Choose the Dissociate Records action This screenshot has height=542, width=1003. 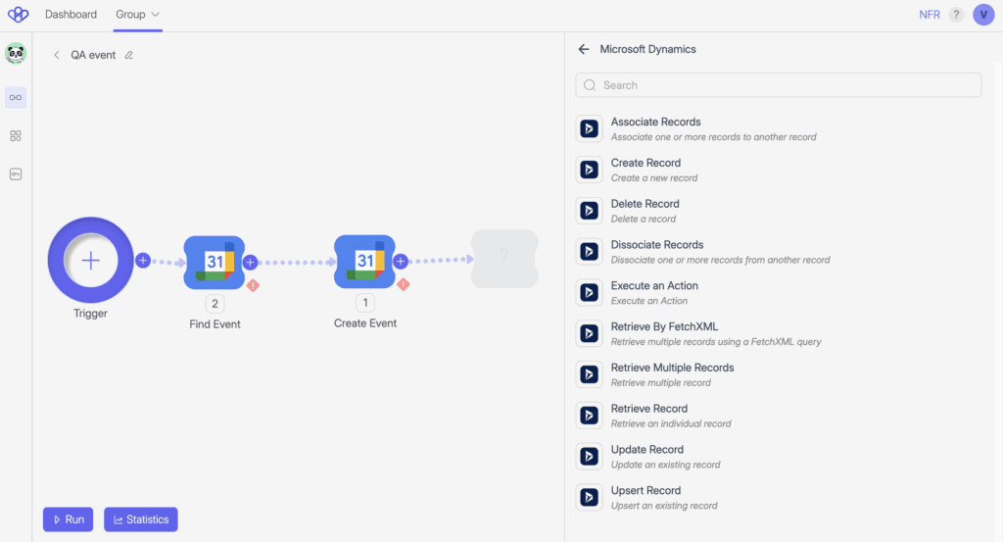tap(779, 252)
